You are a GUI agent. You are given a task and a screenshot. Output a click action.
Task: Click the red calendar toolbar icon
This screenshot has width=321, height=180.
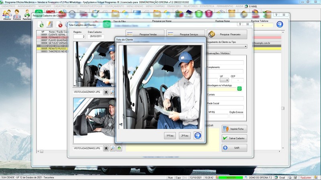coord(51,12)
